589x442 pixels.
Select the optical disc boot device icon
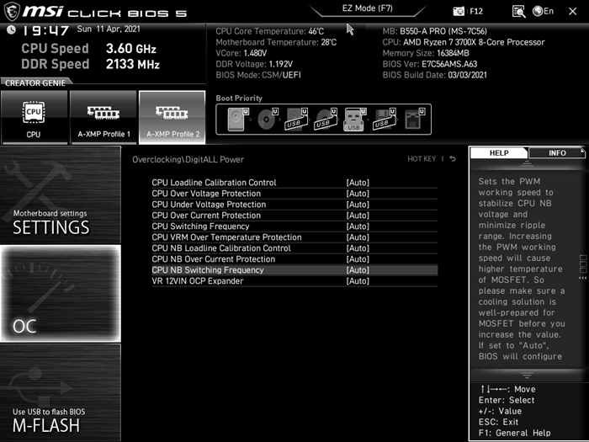[268, 120]
